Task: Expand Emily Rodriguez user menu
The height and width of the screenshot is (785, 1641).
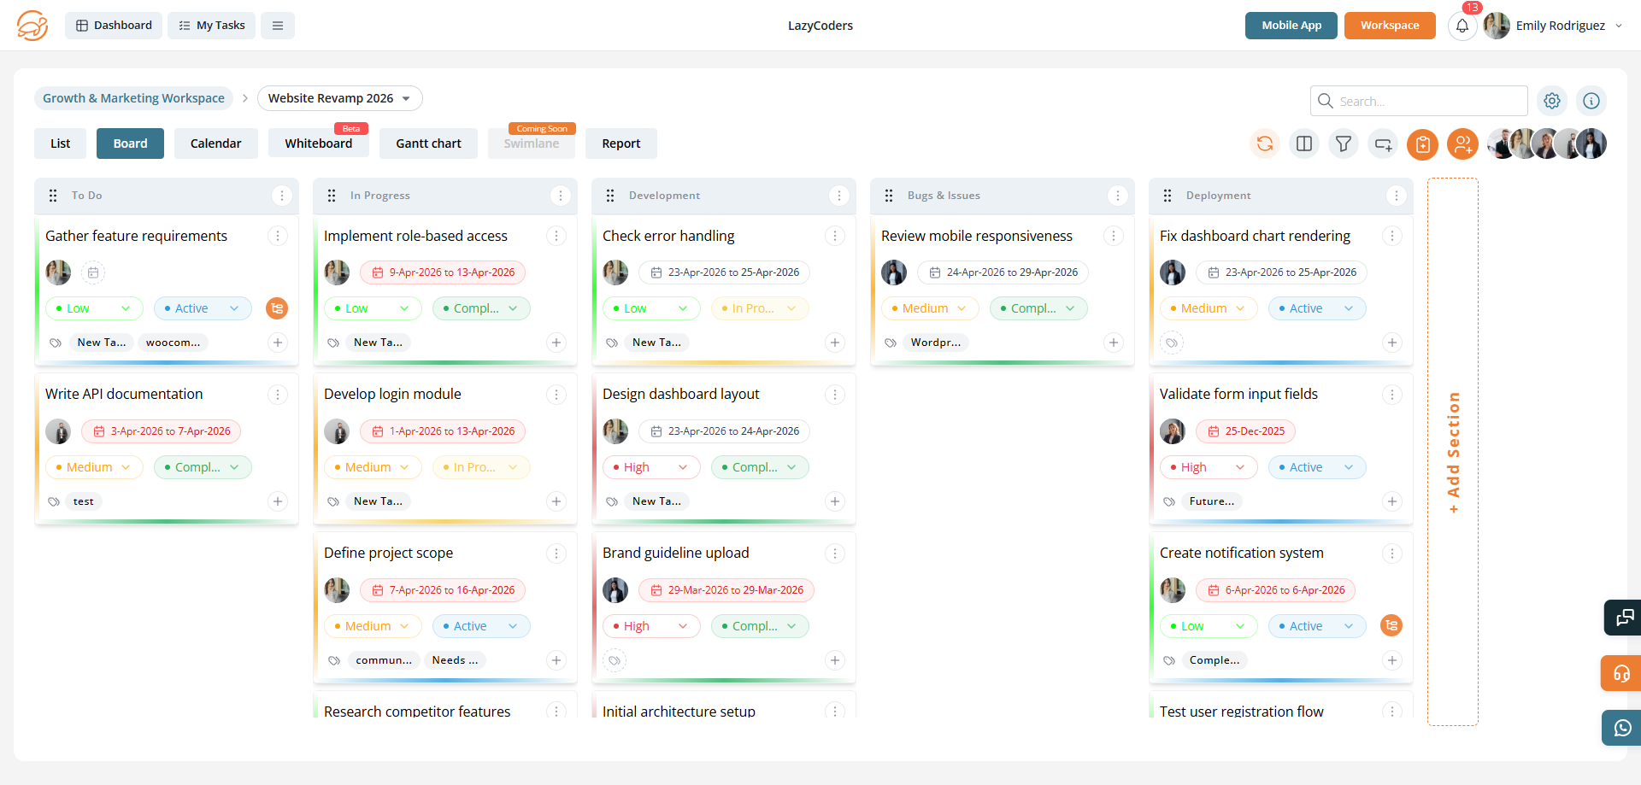Action: click(1619, 26)
